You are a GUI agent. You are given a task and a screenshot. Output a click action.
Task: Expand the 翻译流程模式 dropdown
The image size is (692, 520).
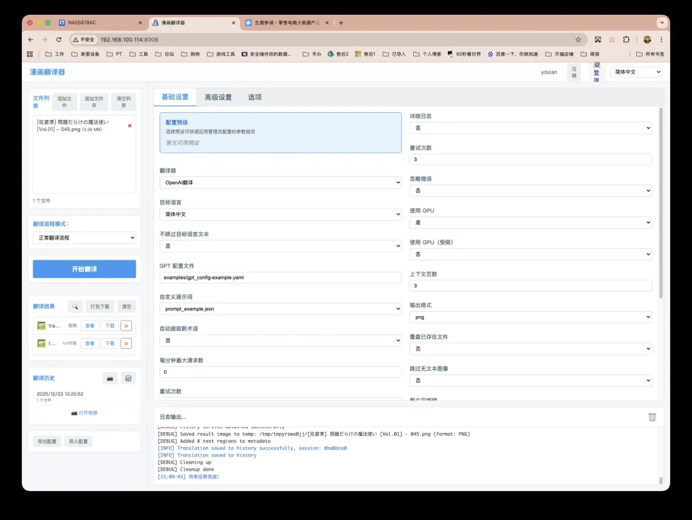point(84,238)
